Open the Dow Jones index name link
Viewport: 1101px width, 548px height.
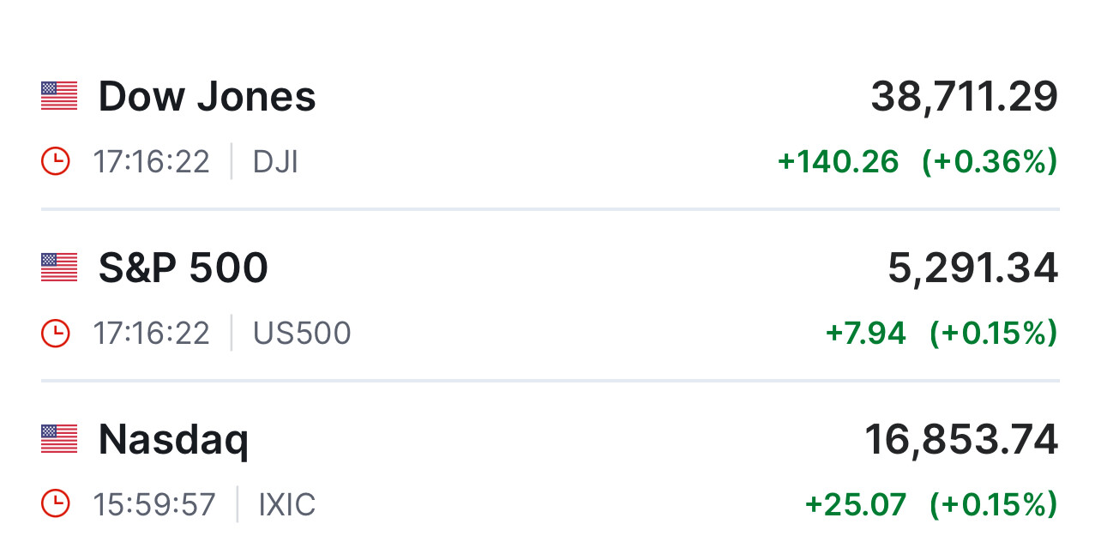coord(207,96)
